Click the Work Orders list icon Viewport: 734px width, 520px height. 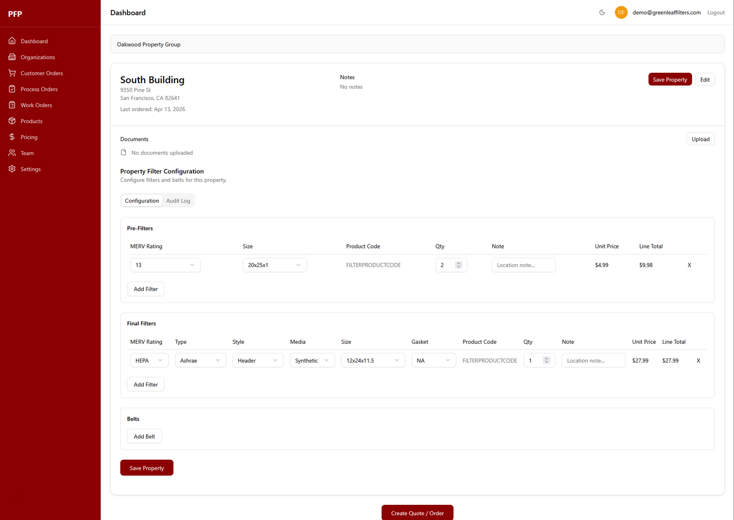click(12, 105)
